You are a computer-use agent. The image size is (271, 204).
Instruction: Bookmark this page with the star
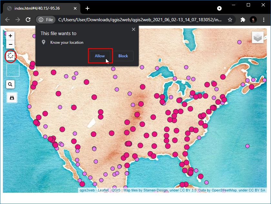(230, 20)
